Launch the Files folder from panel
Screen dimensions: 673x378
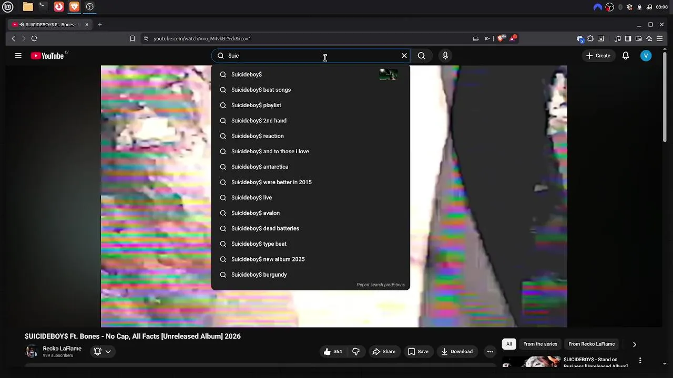click(28, 7)
